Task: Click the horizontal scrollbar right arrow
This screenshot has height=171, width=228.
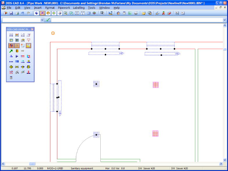Action: click(221, 164)
